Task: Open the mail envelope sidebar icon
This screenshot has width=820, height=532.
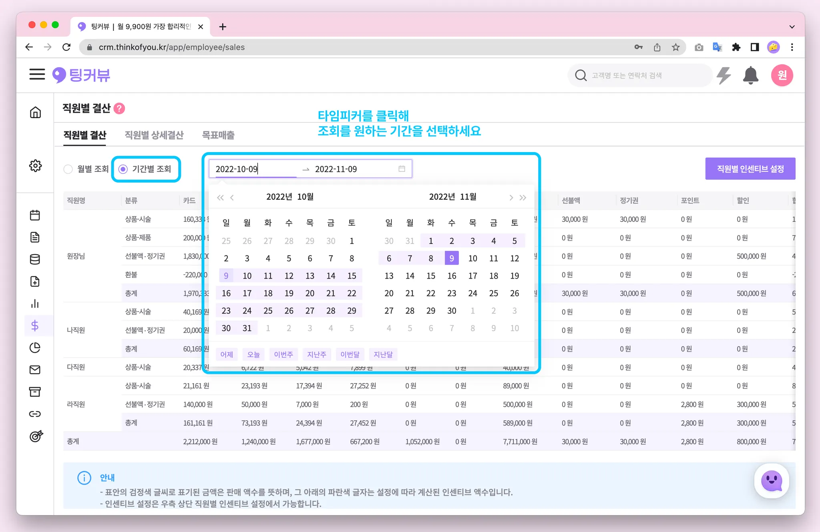Action: (x=35, y=370)
